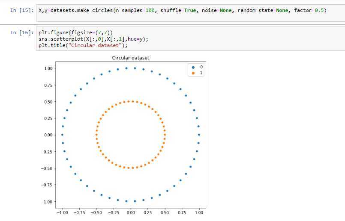
Task: Click the x-axis tick label 1.00
Action: coord(199,212)
